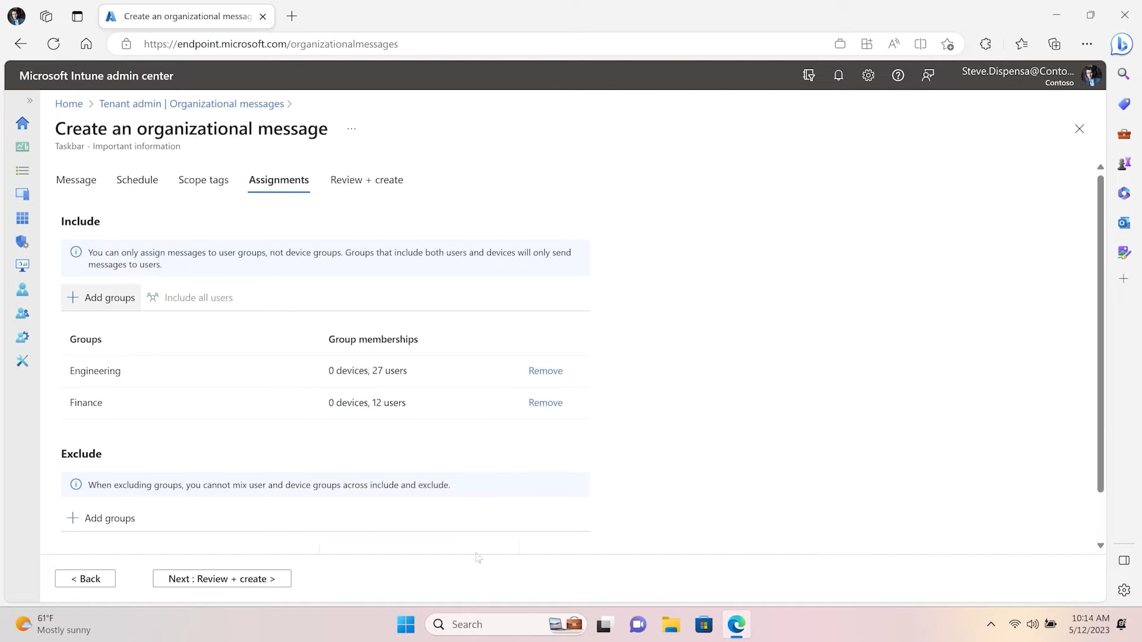This screenshot has height=642, width=1142.
Task: Close the Create an organizational message tab
Action: click(x=263, y=17)
